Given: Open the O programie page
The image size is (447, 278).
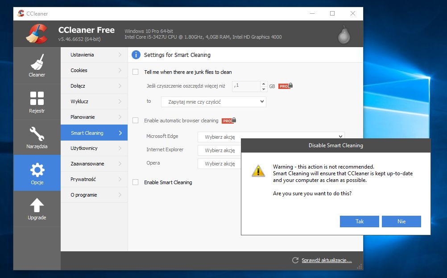Looking at the screenshot, I should click(94, 195).
